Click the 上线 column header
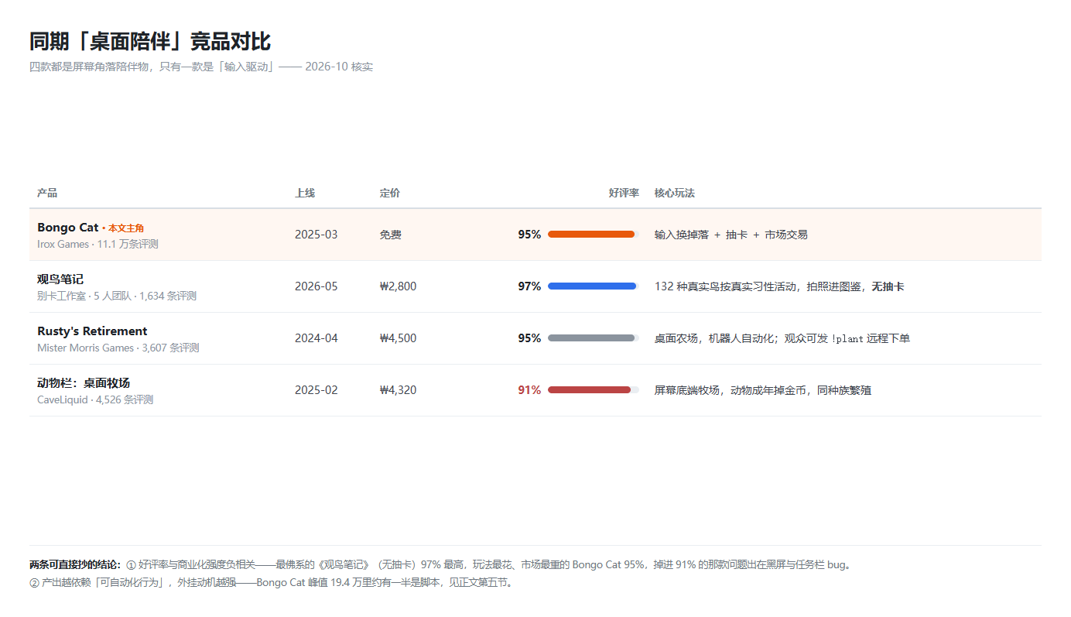 pos(305,193)
